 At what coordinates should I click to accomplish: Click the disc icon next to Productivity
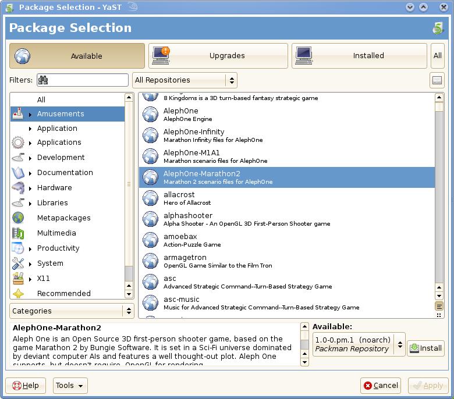tap(18, 248)
